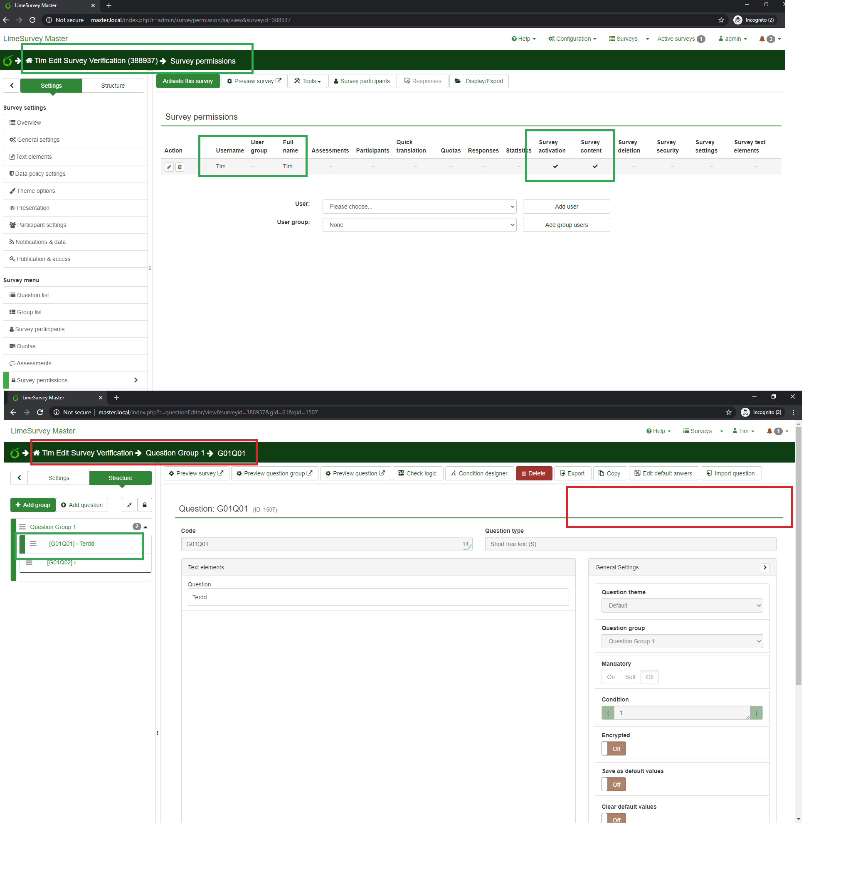858x891 pixels.
Task: Click the Add user button
Action: click(566, 207)
